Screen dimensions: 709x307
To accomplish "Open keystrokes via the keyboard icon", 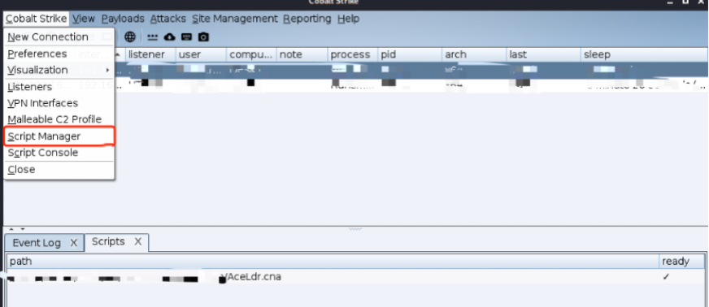I will tap(187, 37).
